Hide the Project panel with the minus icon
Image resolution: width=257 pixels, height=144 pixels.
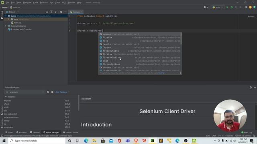point(65,12)
